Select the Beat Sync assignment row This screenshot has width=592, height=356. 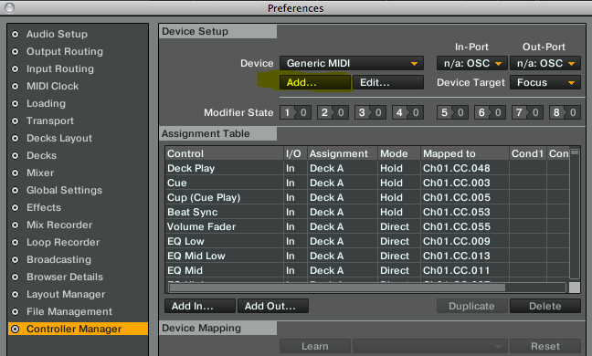click(367, 212)
